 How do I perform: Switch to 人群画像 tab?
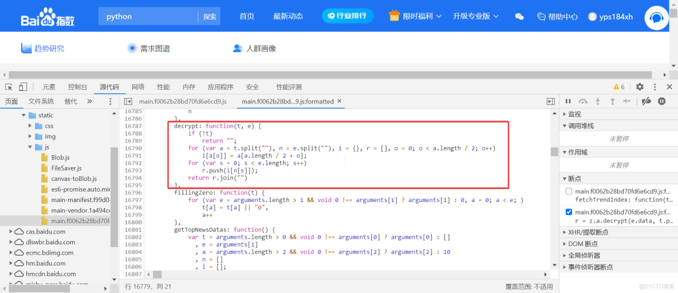point(254,49)
